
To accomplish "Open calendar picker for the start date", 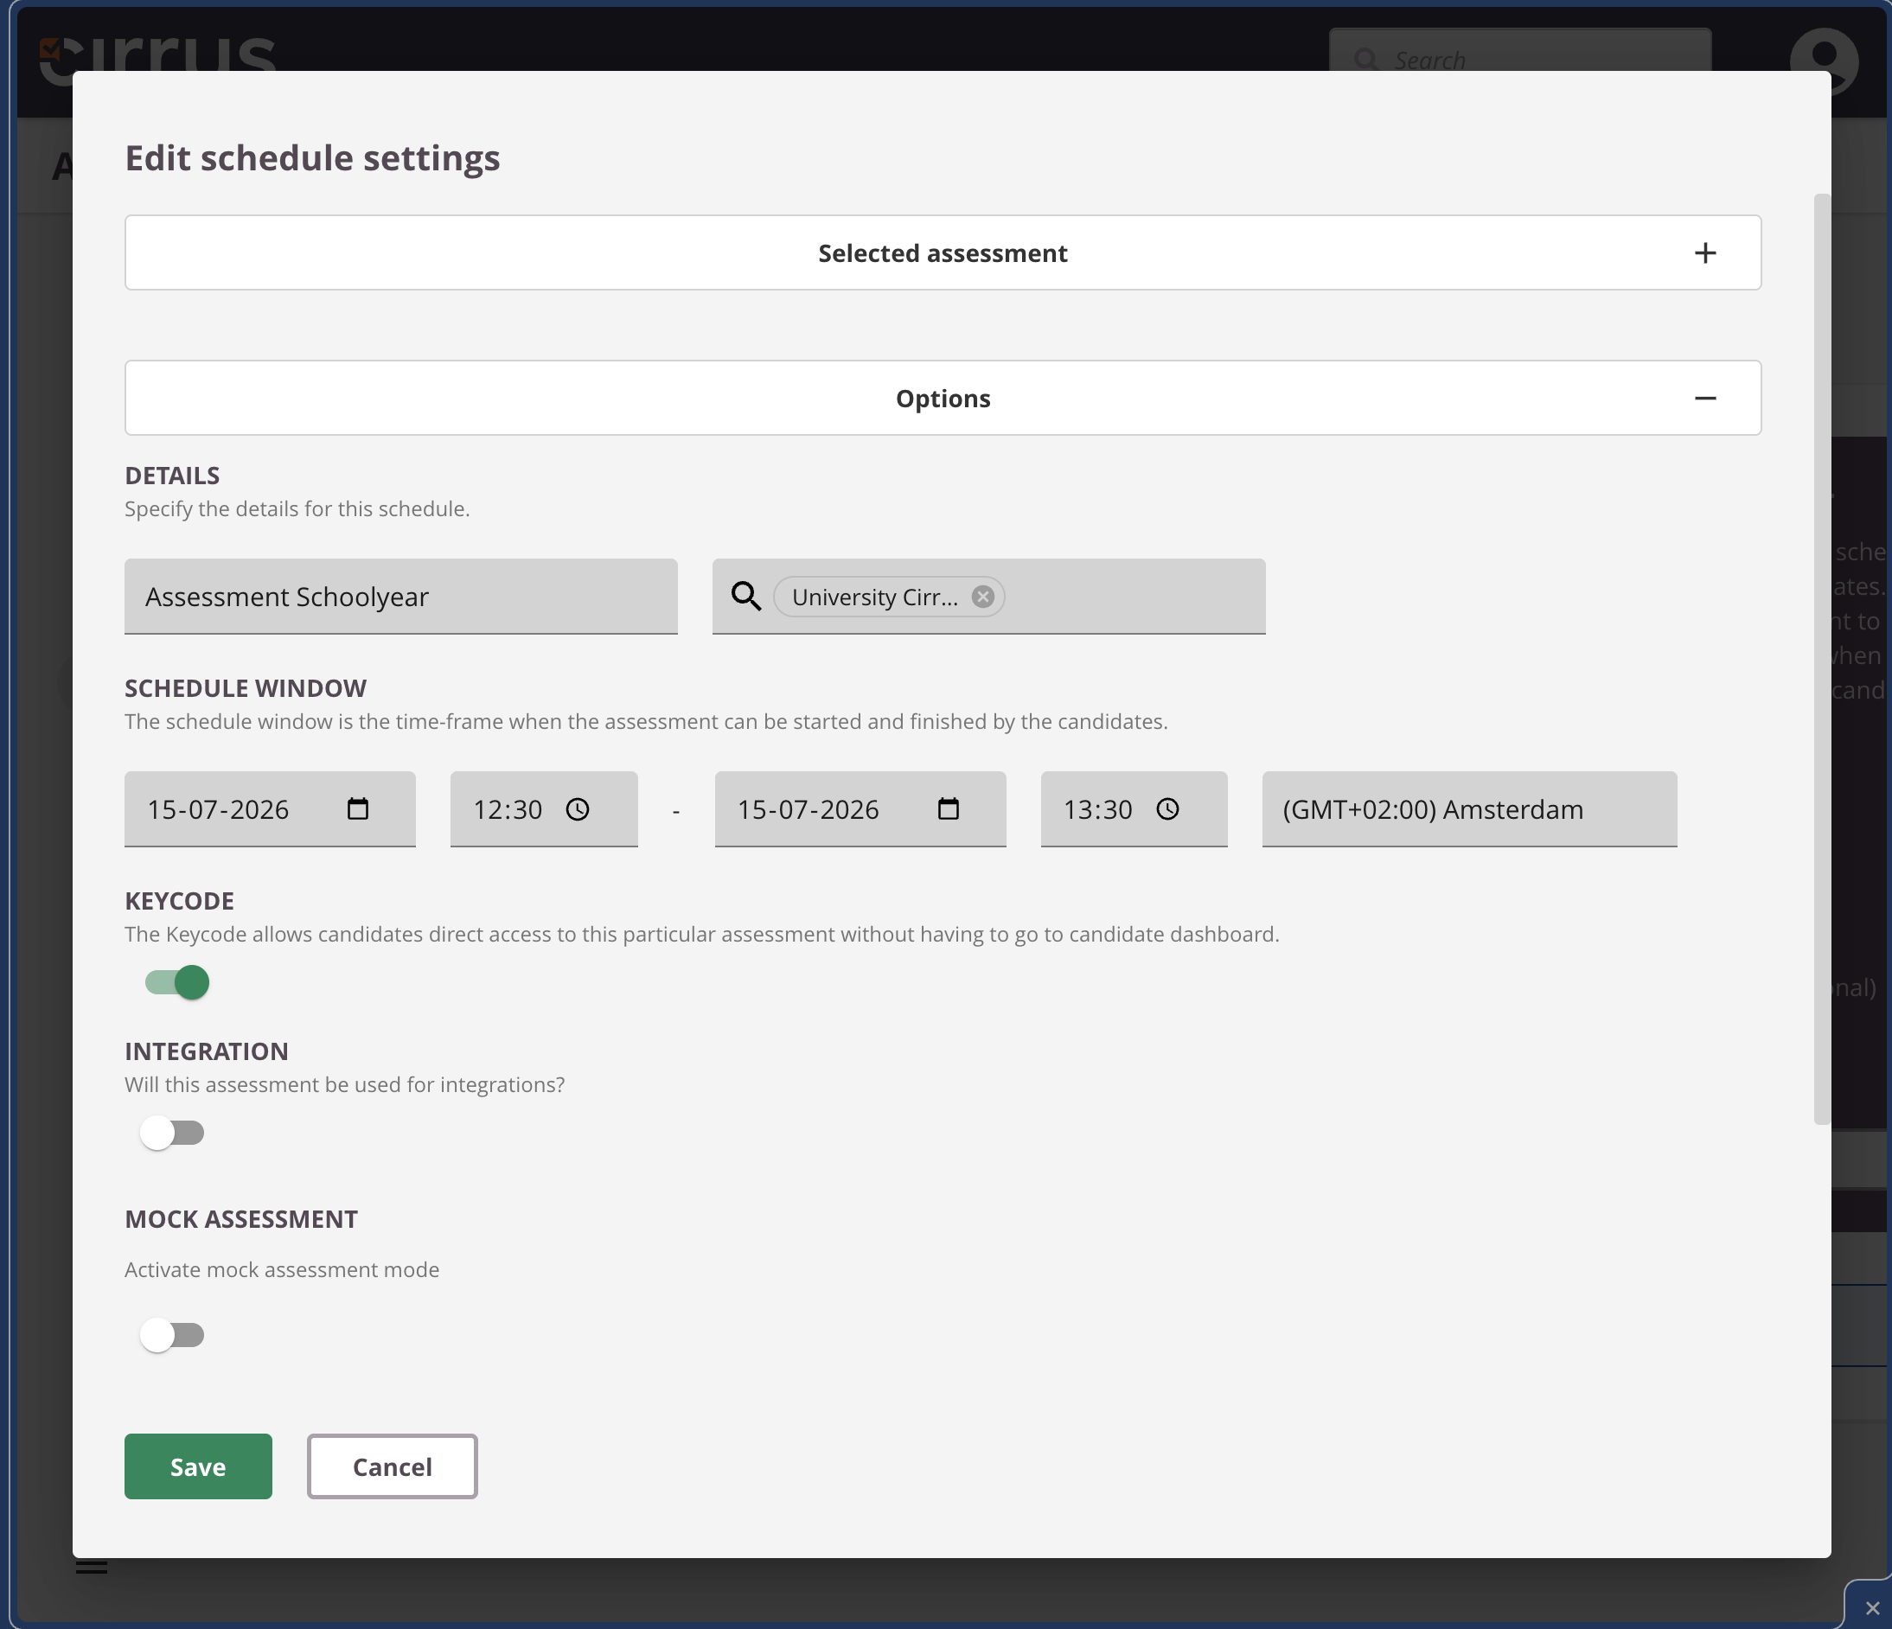I will point(358,809).
